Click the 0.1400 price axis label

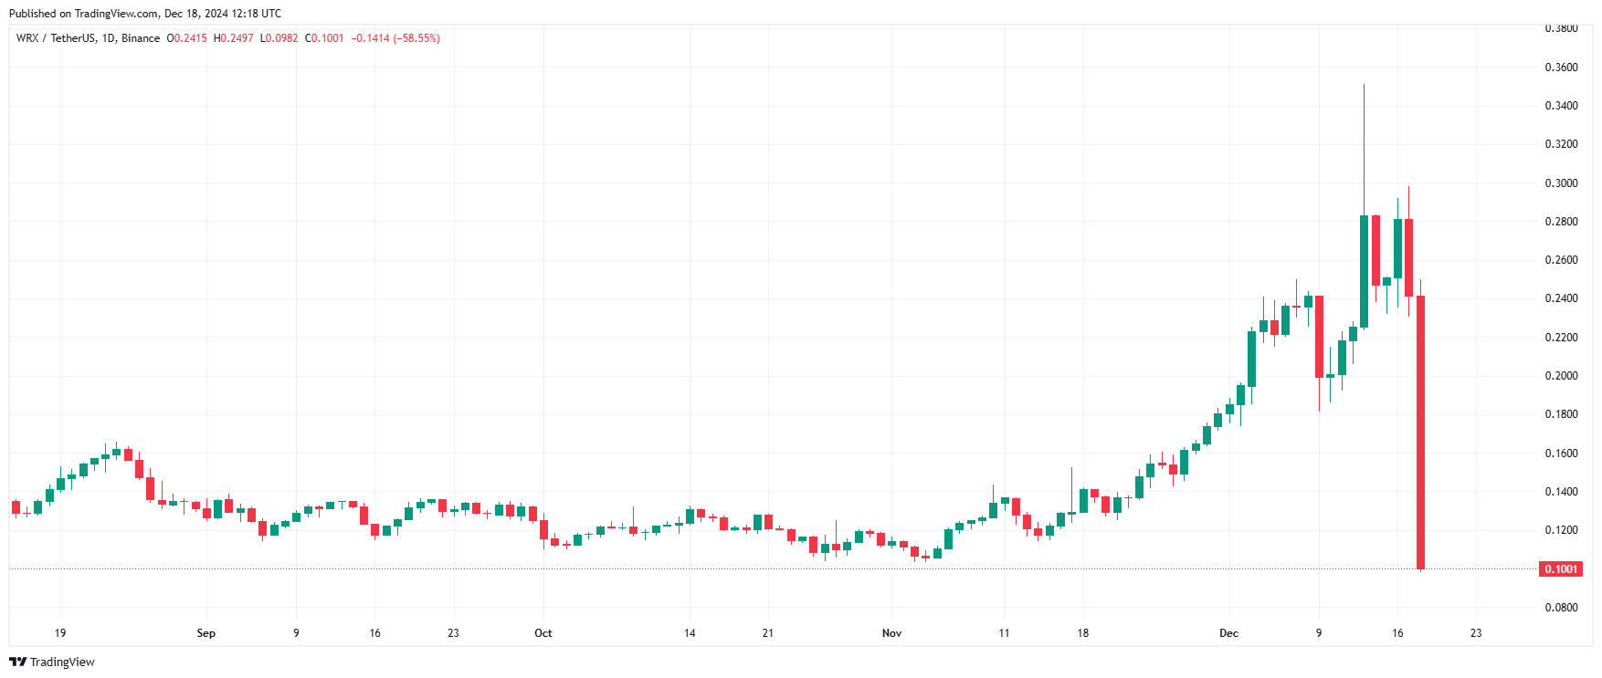tap(1561, 492)
